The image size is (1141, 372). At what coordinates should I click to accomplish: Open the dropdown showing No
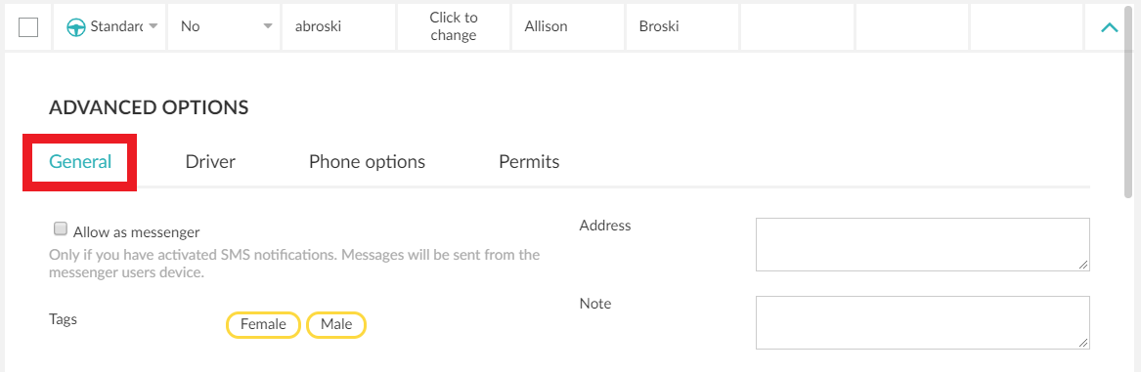[224, 27]
